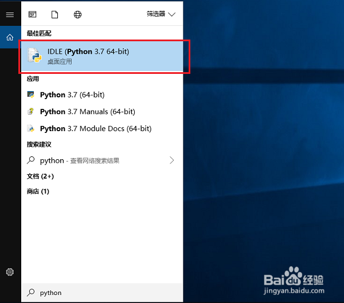
Task: Show the 文档 (2+) document results
Action: tap(40, 176)
